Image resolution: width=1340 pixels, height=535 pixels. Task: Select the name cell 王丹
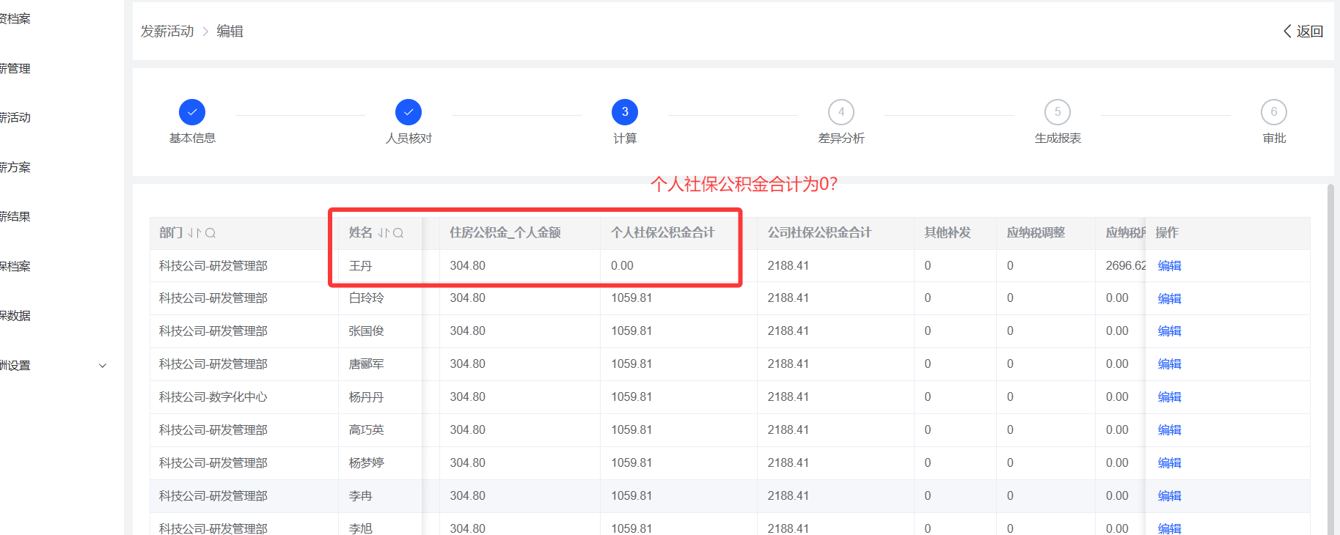point(360,266)
